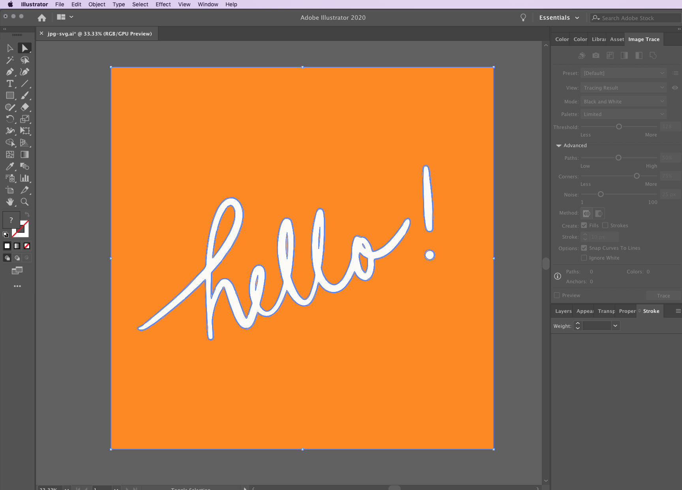Open the Effect menu
Image resolution: width=682 pixels, height=490 pixels.
click(163, 4)
